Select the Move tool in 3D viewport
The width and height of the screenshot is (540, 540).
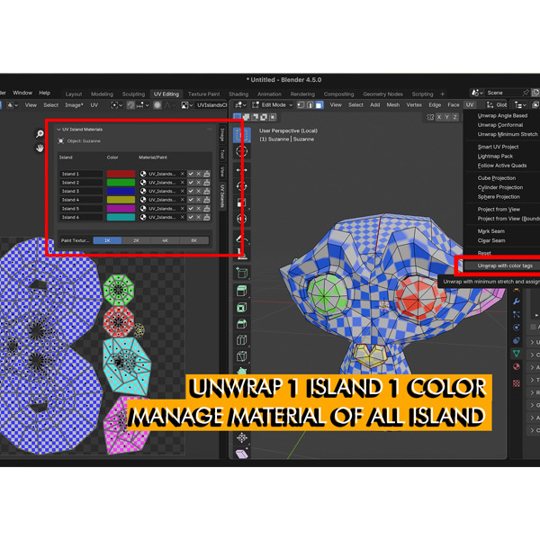point(241,170)
